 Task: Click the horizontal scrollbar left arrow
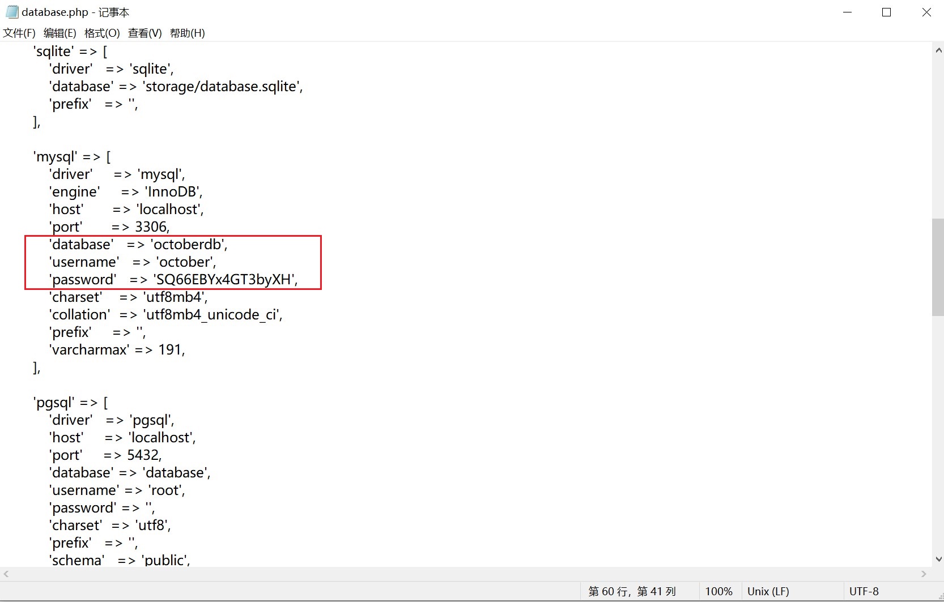point(6,574)
